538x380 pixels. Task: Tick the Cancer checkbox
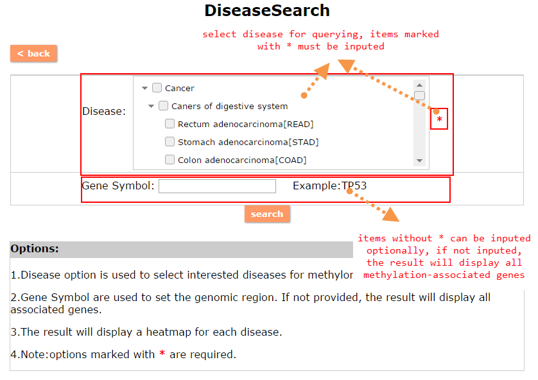tap(157, 88)
